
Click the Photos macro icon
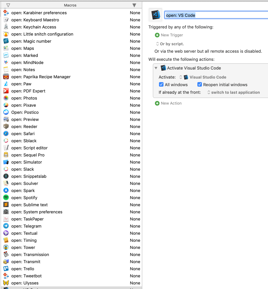click(x=6, y=98)
